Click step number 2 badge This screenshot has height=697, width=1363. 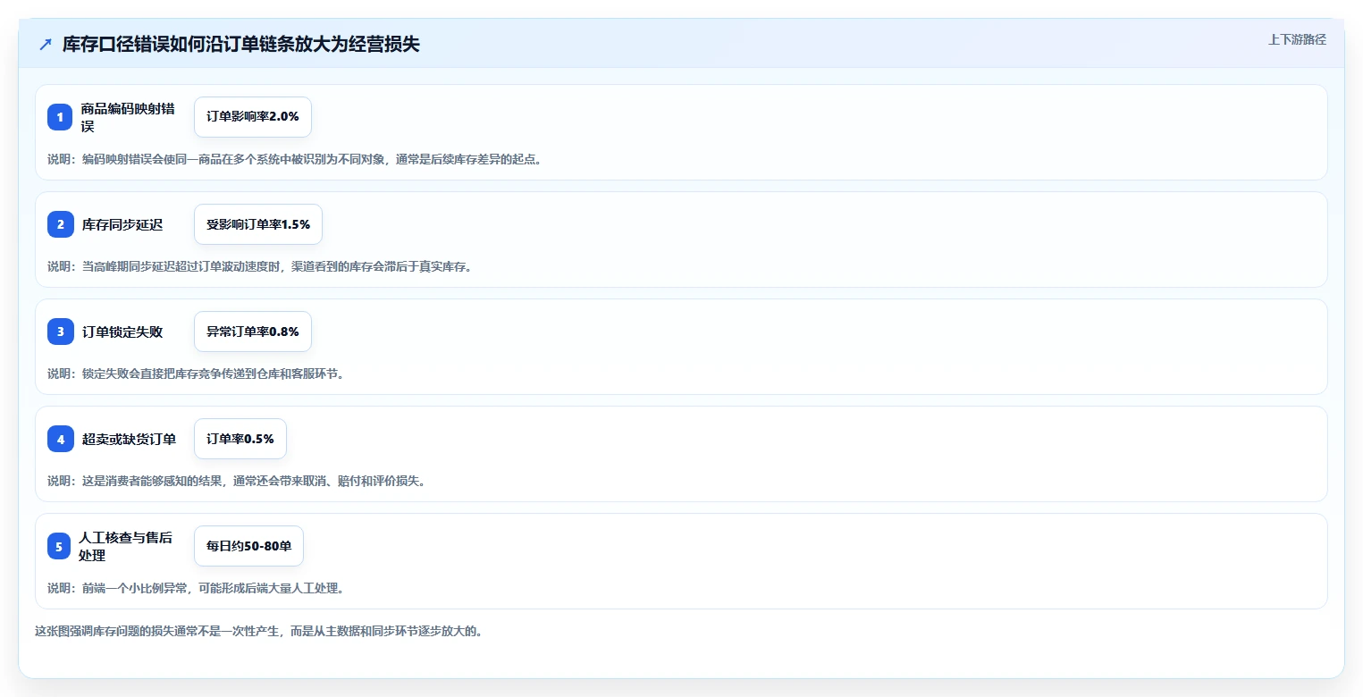pos(60,224)
